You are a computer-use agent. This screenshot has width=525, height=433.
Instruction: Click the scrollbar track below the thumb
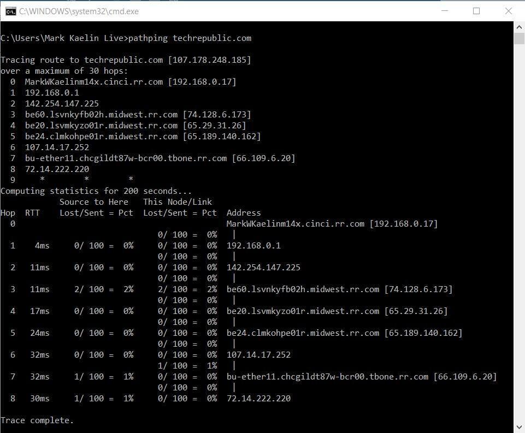click(x=518, y=218)
